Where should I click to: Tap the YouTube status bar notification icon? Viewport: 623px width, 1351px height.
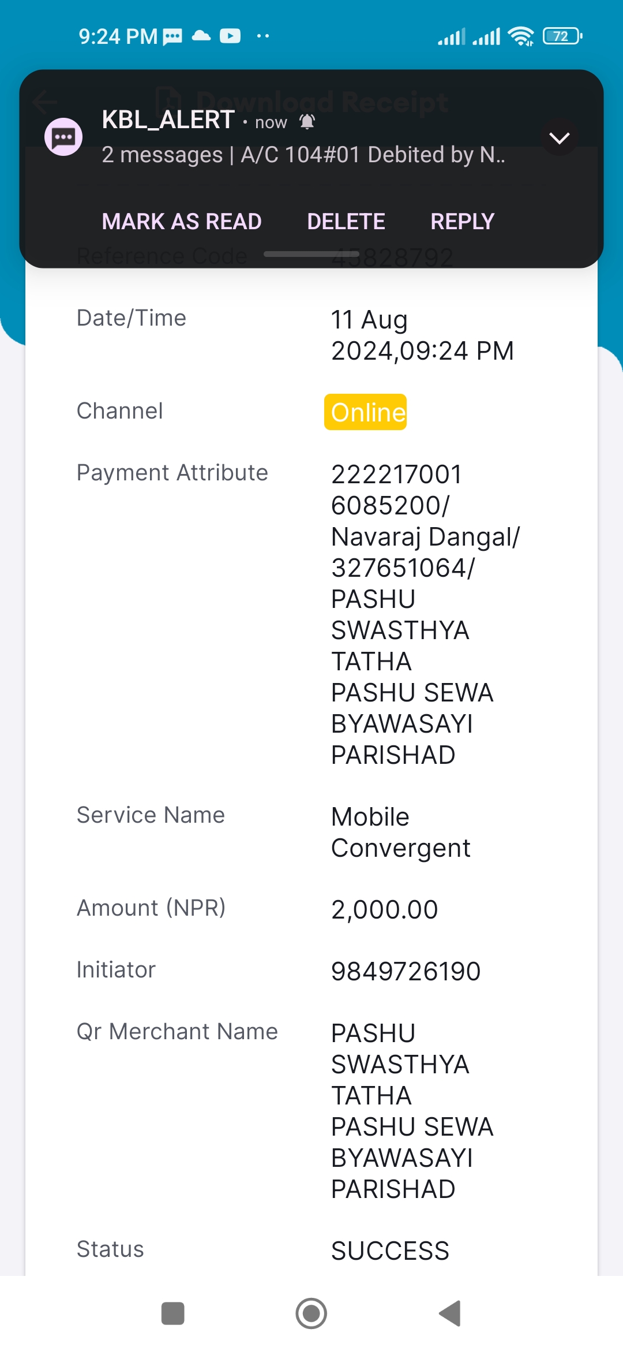tap(230, 36)
